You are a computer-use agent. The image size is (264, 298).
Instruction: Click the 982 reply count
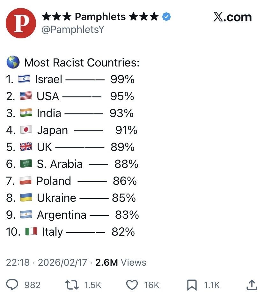coord(33,285)
